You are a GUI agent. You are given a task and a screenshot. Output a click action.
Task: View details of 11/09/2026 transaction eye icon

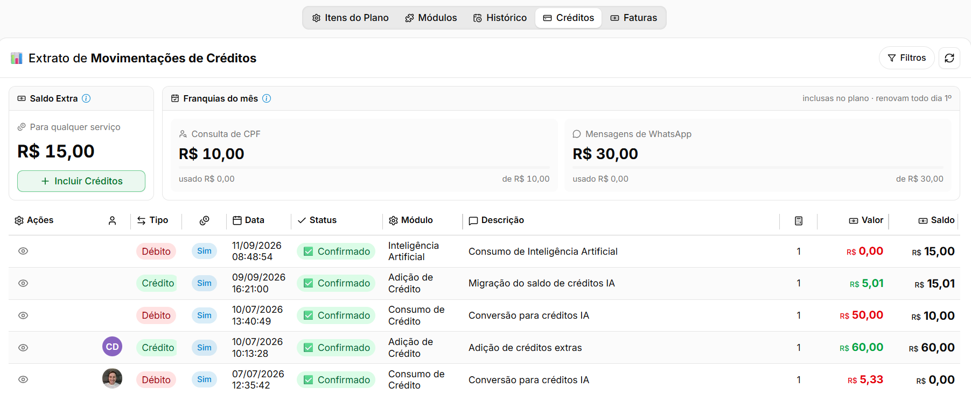[x=23, y=251]
